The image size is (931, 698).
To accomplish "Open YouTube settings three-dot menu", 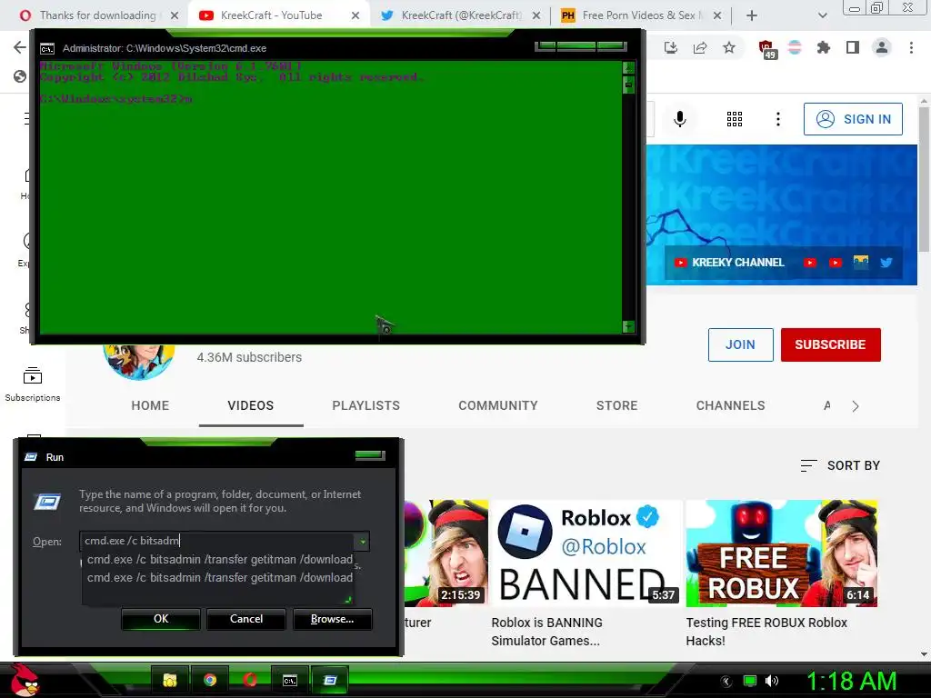I will click(778, 119).
